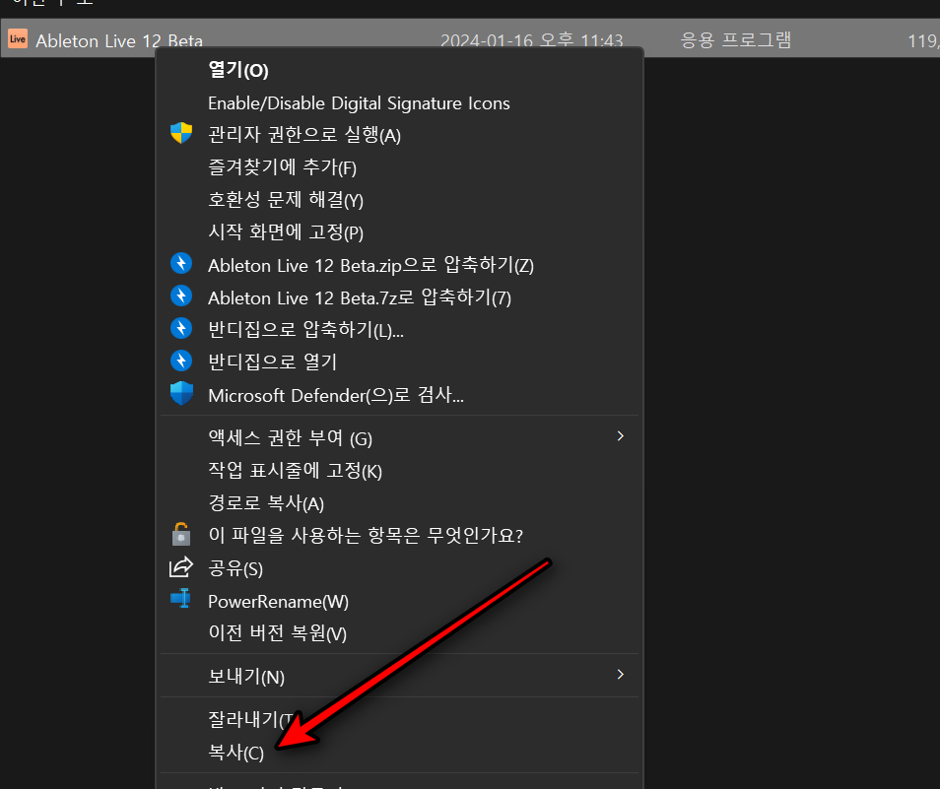Viewport: 940px width, 789px height.
Task: Click the date 2024-01-16 오후 11:43
Action: 532,40
